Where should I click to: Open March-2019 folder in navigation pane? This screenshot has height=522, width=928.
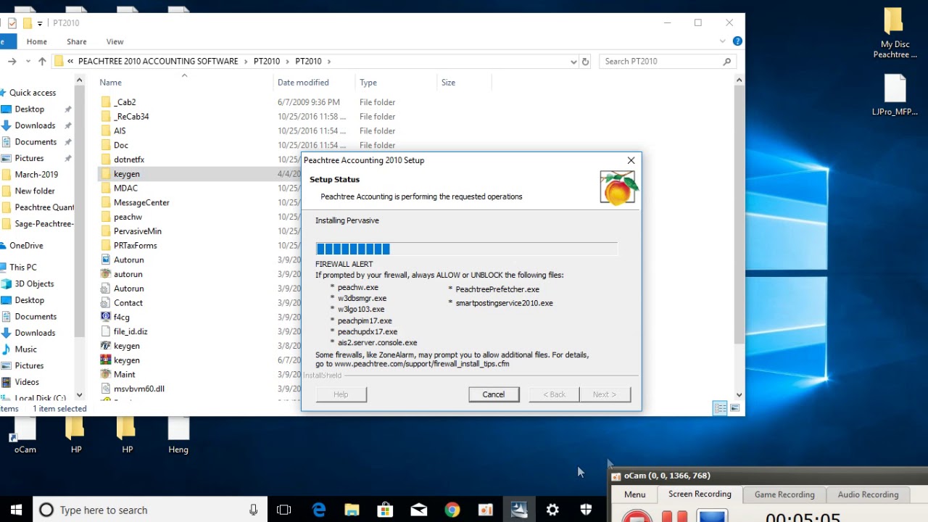[36, 175]
